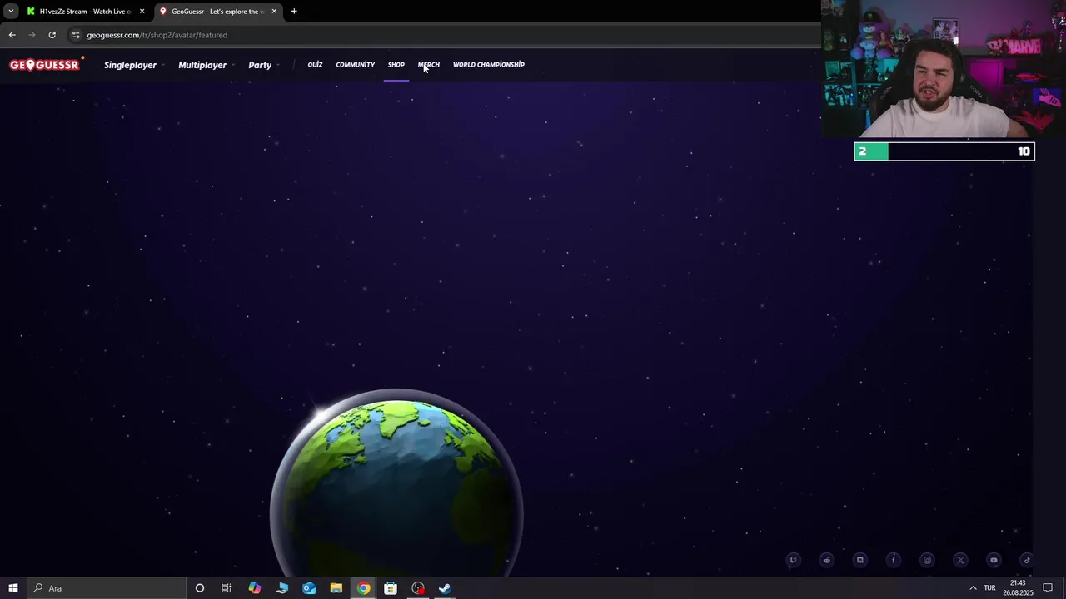Click the Chrome icon on taskbar
This screenshot has width=1066, height=599.
(364, 588)
